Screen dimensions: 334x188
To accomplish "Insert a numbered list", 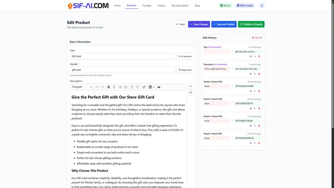I will click(x=126, y=87).
